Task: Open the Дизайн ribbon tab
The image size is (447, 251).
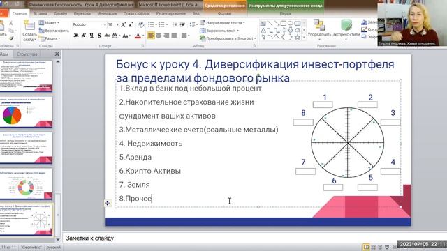Action: click(x=61, y=13)
